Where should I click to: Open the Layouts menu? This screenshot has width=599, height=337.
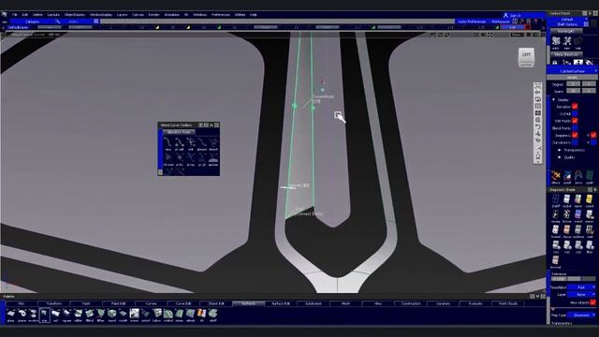pos(53,15)
